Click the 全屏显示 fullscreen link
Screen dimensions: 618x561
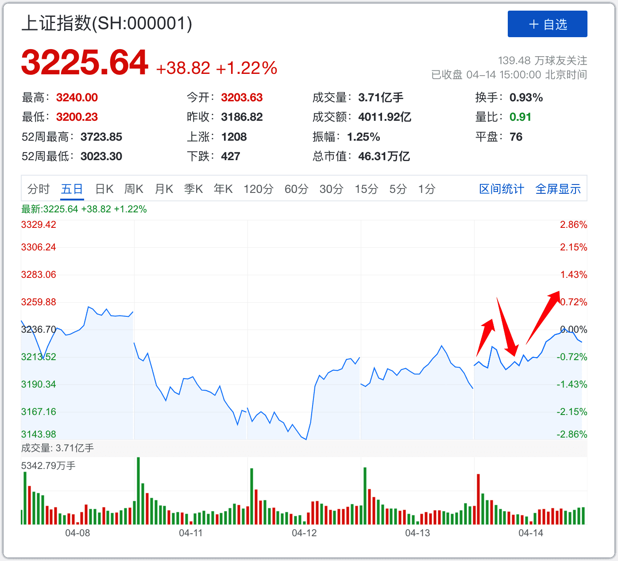point(558,189)
